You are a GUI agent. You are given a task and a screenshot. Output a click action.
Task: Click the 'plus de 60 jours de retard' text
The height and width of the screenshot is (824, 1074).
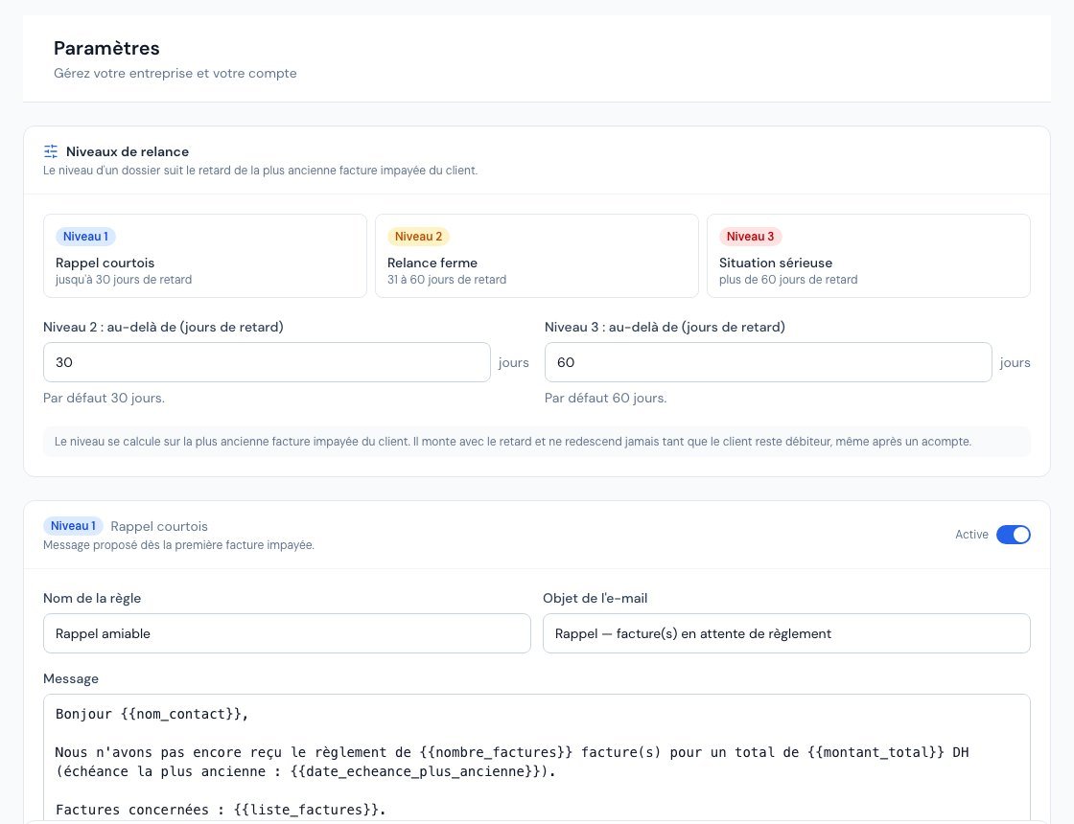(x=787, y=279)
